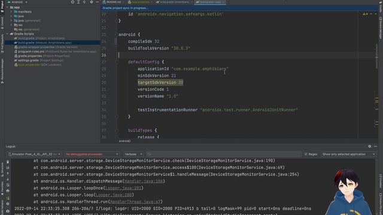Click the highlighted targetSdkVersion text
This screenshot has height=215, width=383.
pyautogui.click(x=160, y=82)
